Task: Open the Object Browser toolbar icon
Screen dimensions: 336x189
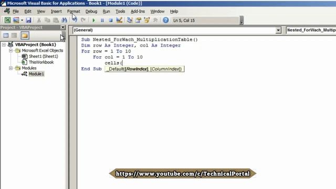Action: coord(147,20)
